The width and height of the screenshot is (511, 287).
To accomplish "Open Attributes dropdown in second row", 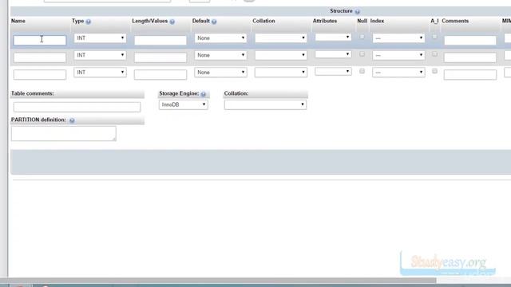I will (x=333, y=54).
